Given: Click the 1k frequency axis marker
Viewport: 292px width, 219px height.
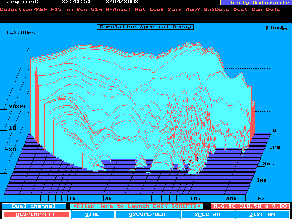Looking at the screenshot, I should click(x=72, y=199).
